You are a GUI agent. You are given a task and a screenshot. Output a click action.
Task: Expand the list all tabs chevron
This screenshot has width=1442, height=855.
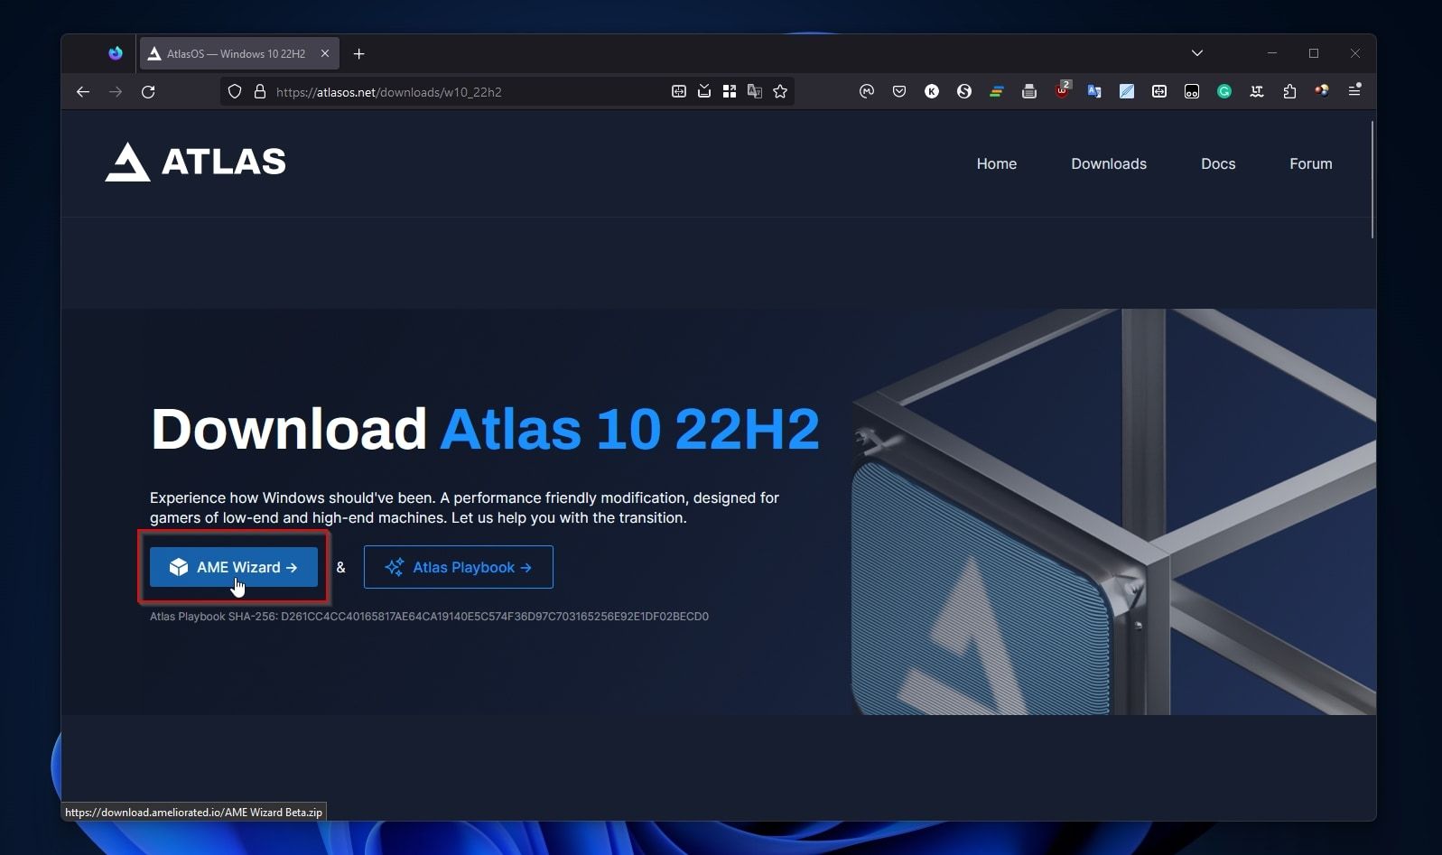click(1197, 53)
